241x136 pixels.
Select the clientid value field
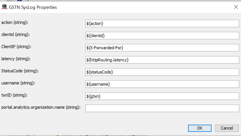click(162, 36)
